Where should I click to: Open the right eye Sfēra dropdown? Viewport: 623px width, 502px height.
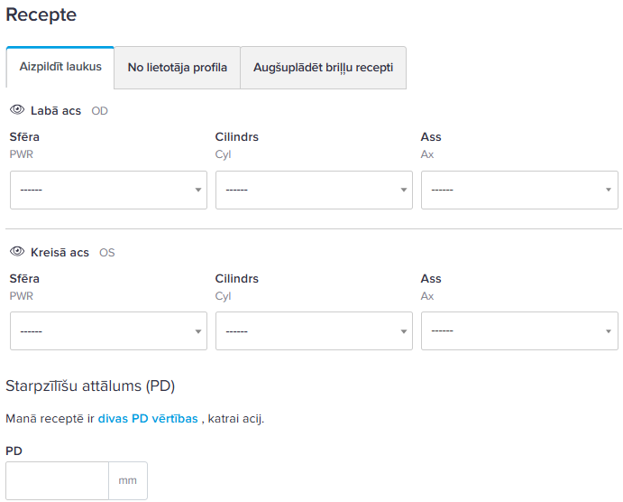108,190
